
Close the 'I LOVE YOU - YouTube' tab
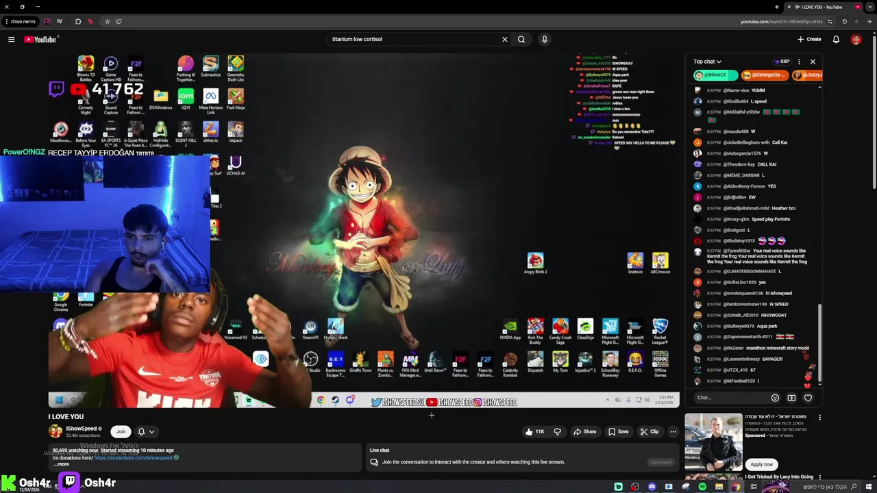[789, 7]
